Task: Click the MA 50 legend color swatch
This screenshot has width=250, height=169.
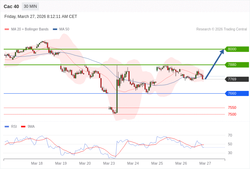Action: (55, 29)
